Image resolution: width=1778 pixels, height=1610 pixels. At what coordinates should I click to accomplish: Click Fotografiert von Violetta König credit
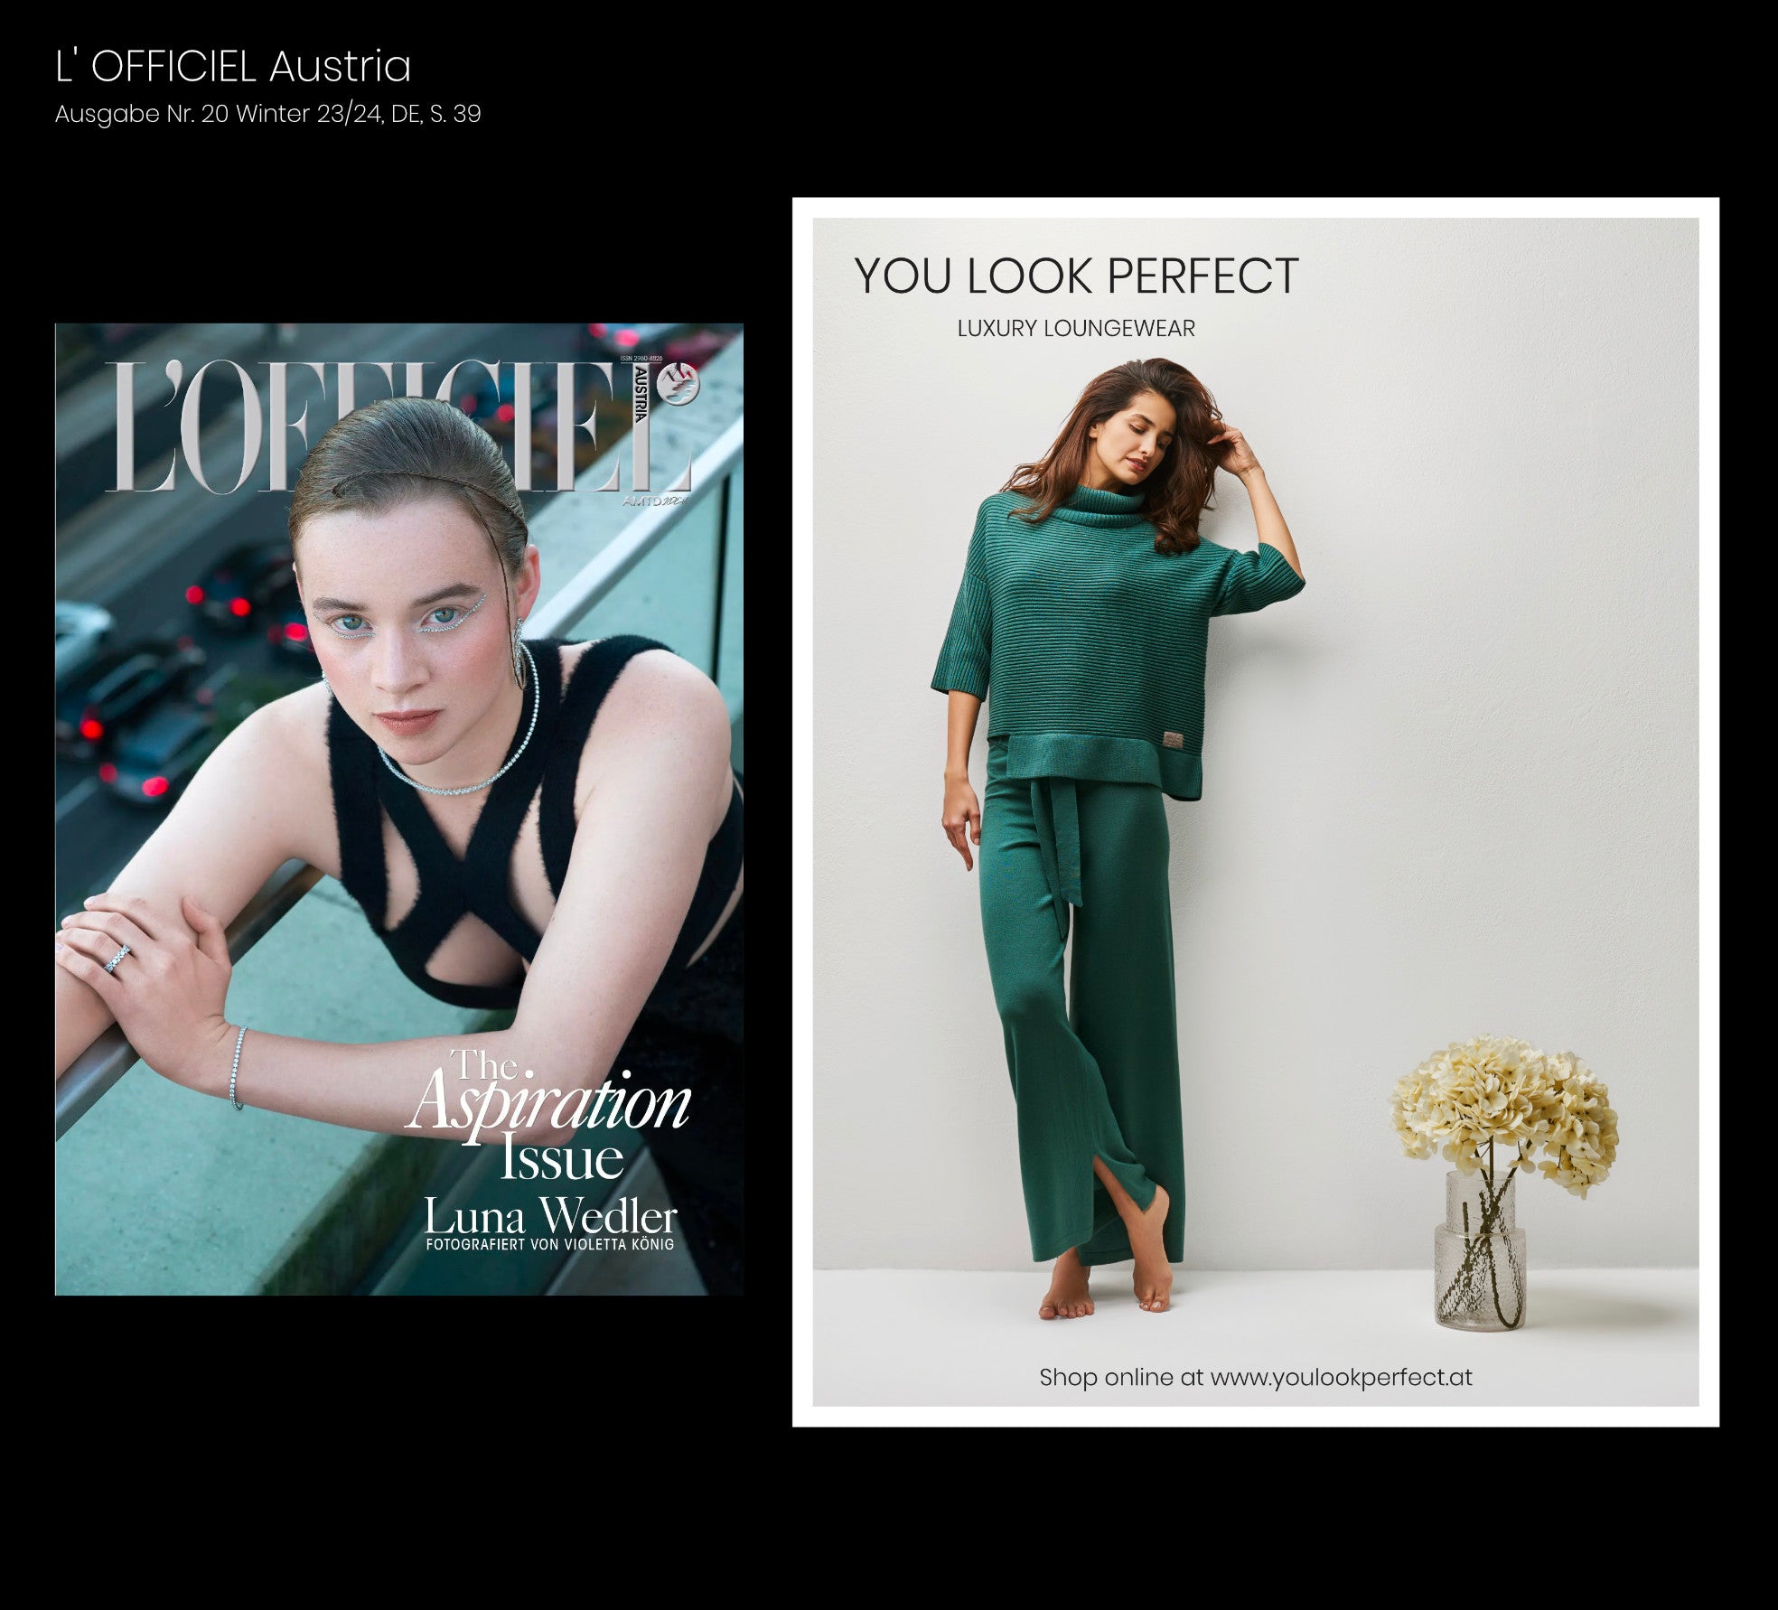tap(550, 1244)
